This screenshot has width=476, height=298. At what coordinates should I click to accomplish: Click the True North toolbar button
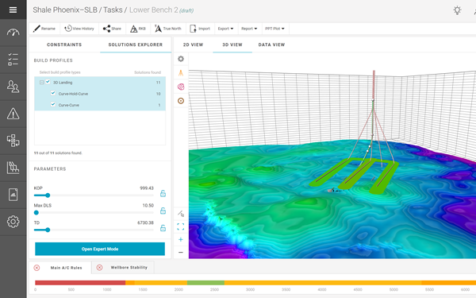coord(168,29)
